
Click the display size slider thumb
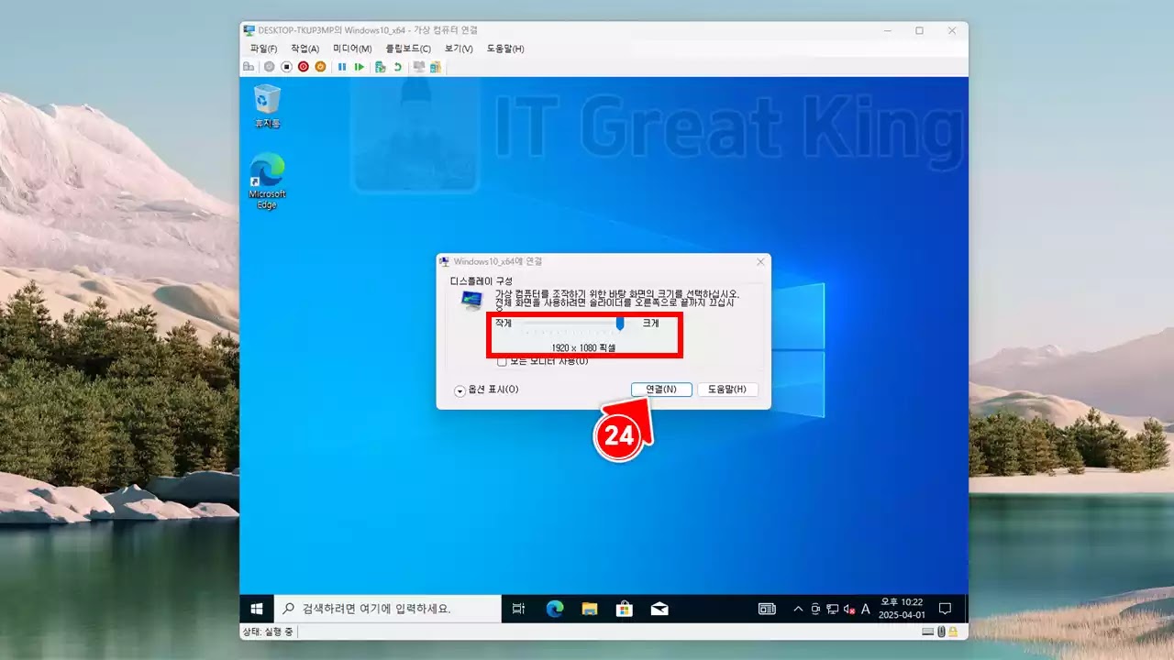[x=621, y=323]
